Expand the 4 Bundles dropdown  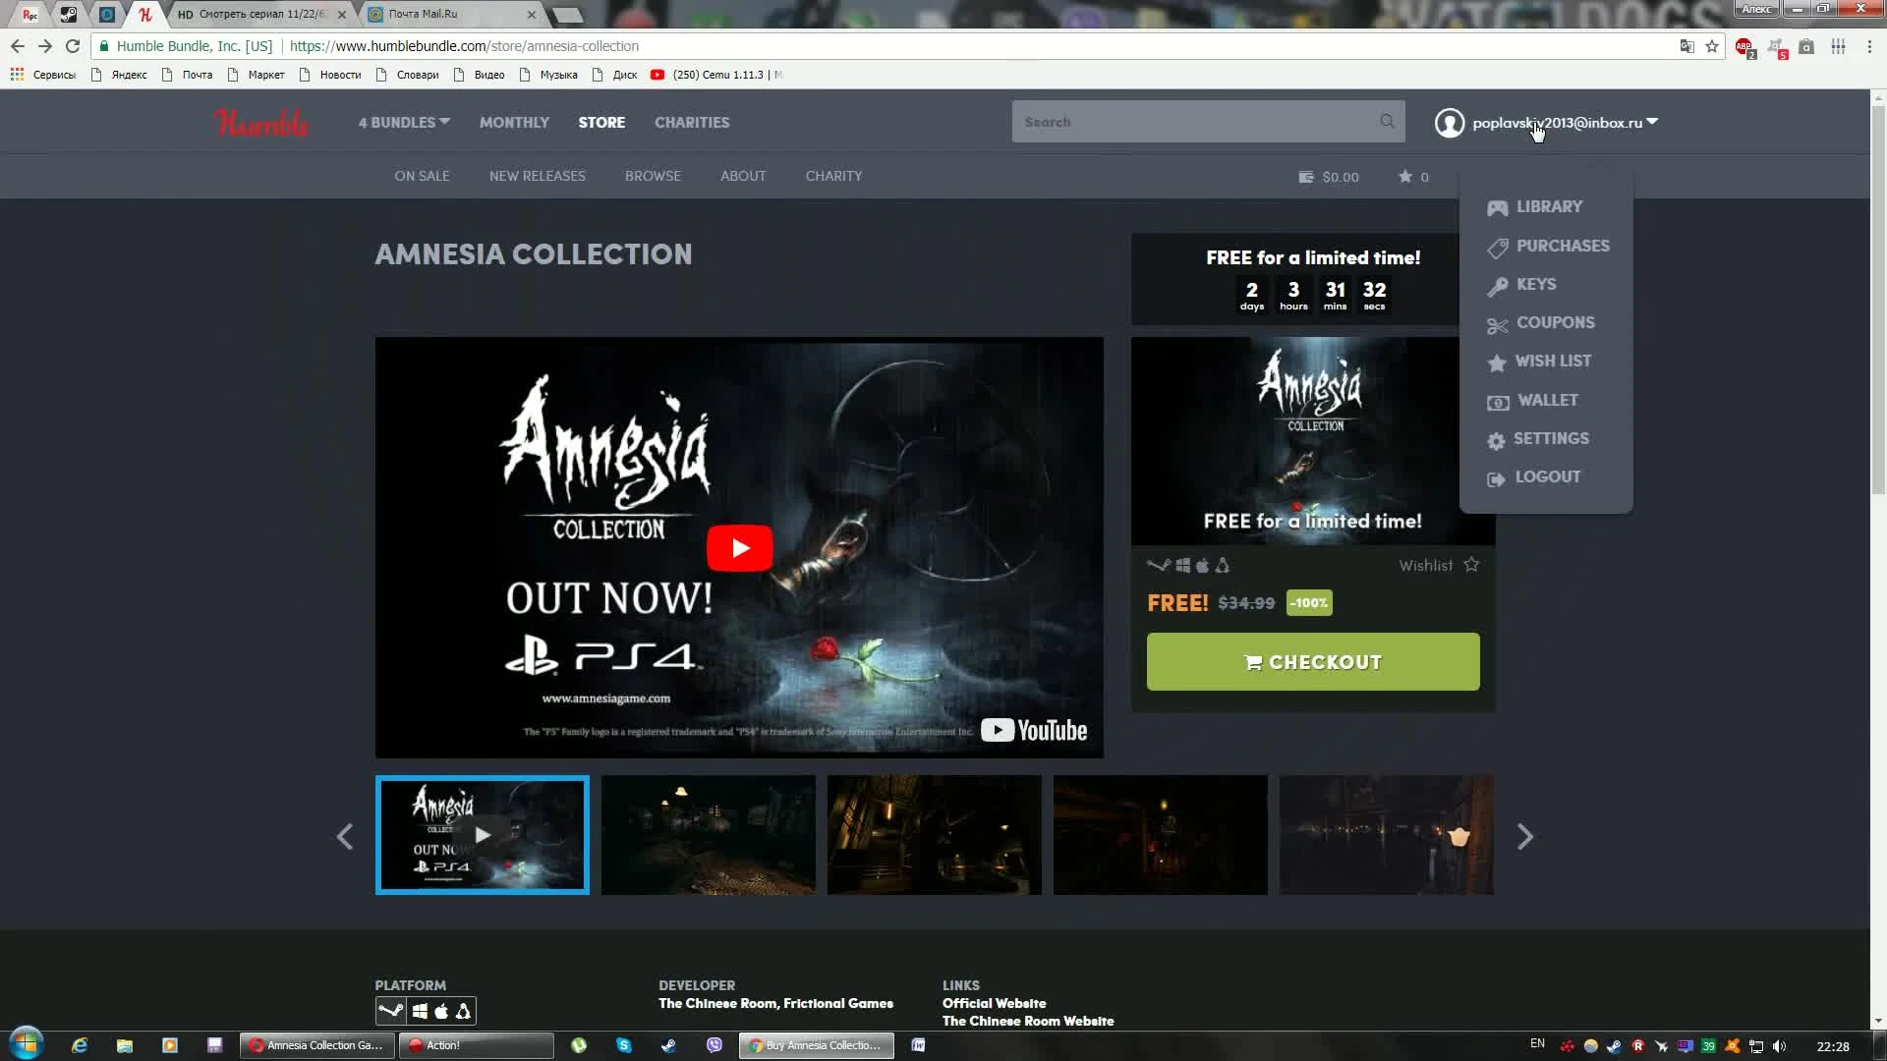[404, 123]
